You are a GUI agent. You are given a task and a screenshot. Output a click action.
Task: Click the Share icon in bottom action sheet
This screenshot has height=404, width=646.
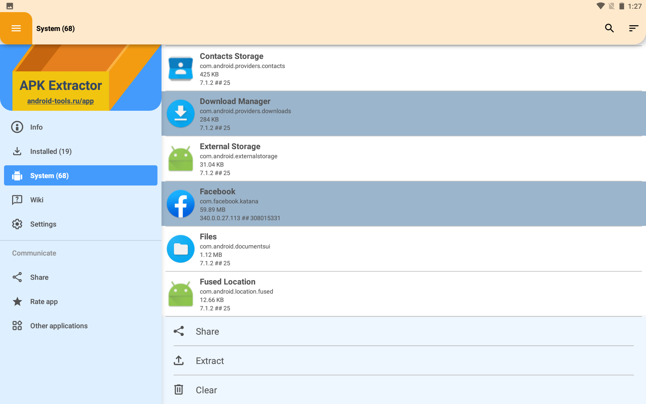(179, 331)
